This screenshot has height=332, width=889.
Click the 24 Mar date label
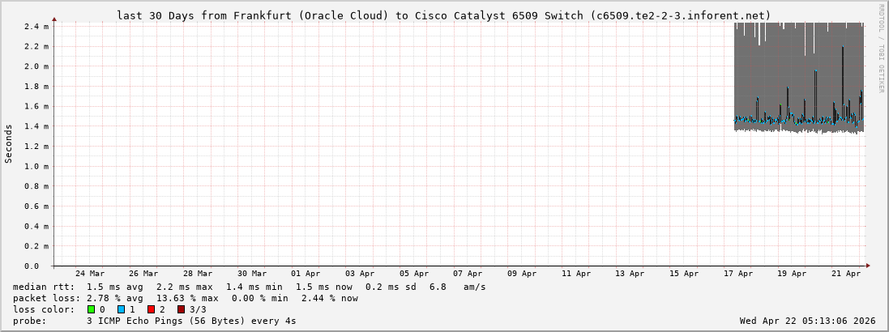[x=89, y=274]
